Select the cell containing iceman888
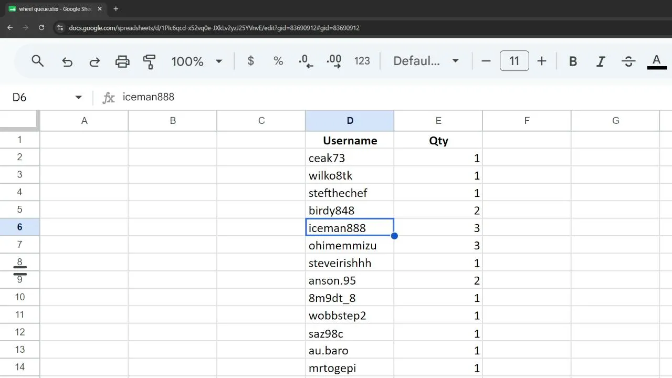 pos(350,227)
